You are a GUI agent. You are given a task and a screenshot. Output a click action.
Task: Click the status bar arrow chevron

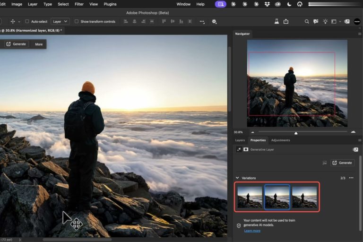[20, 240]
